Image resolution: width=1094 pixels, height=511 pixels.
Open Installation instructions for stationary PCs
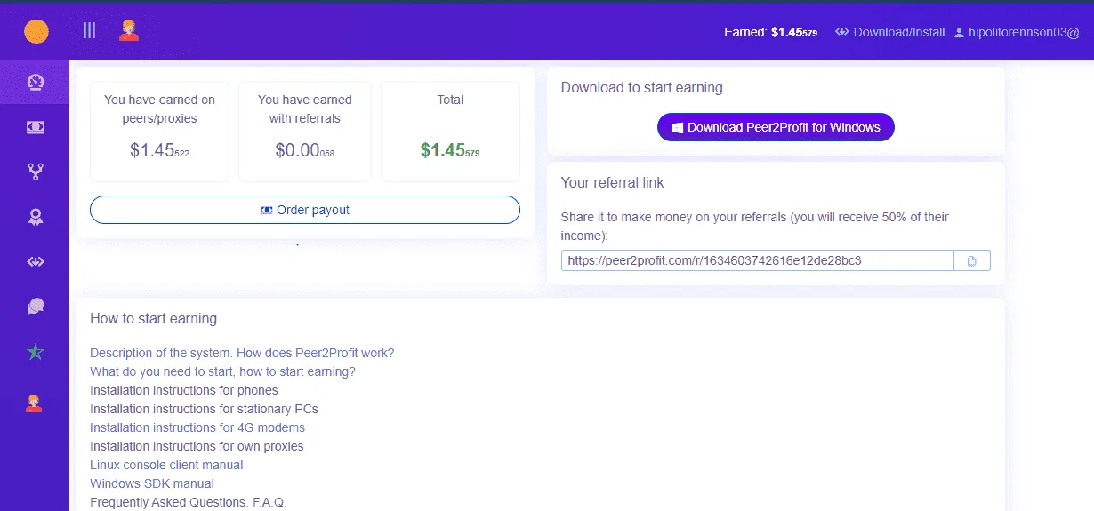click(x=204, y=409)
